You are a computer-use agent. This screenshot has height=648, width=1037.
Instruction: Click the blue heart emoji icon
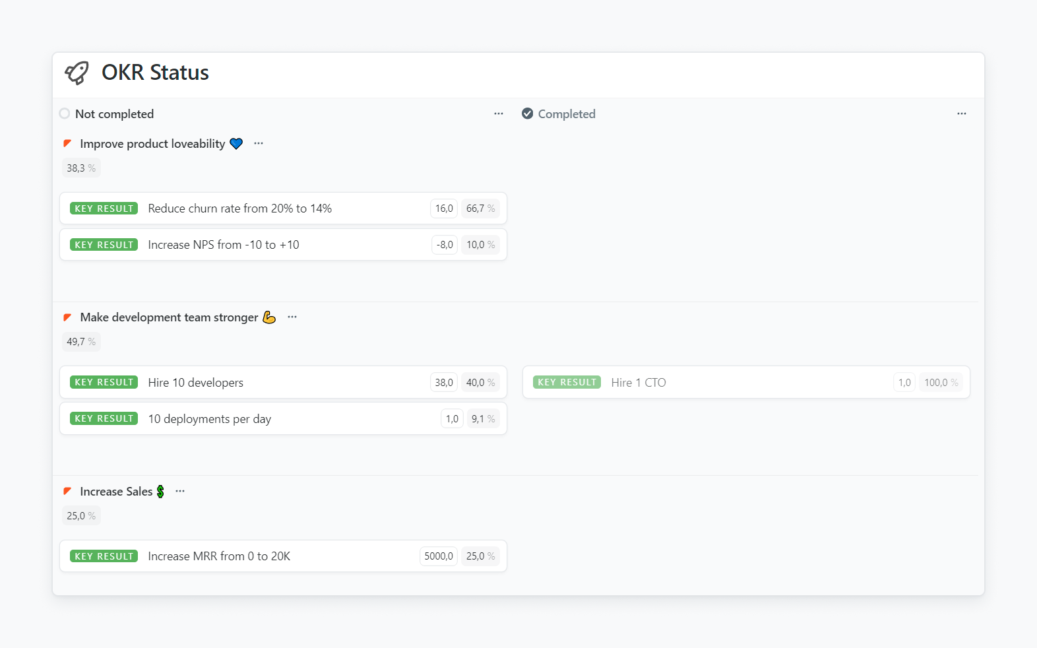236,144
